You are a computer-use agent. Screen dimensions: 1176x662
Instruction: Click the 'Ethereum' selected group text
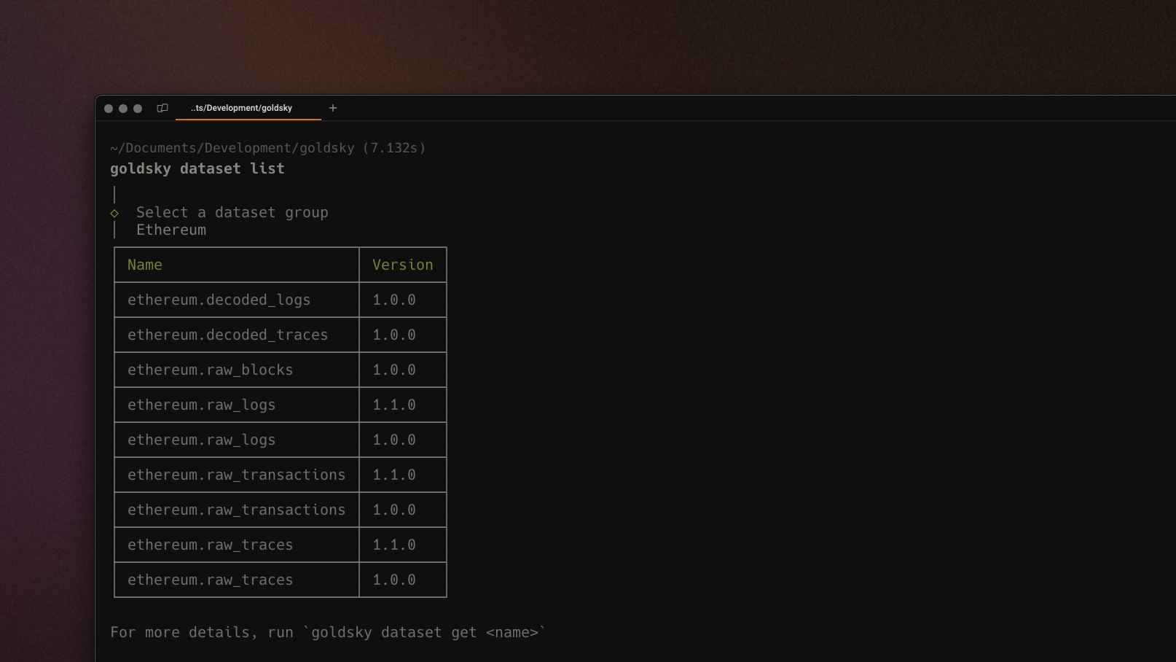(x=171, y=230)
